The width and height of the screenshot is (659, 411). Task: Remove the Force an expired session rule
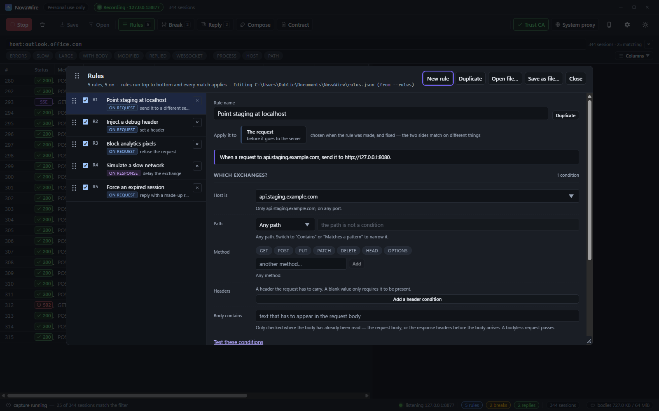[x=197, y=188]
